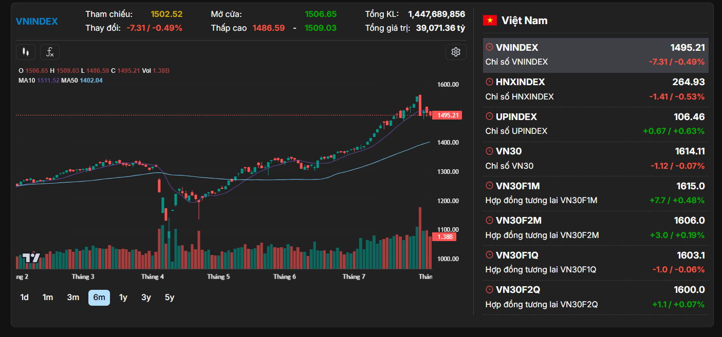This screenshot has height=337, width=722.
Task: Switch chart range to 1d
Action: tap(24, 298)
